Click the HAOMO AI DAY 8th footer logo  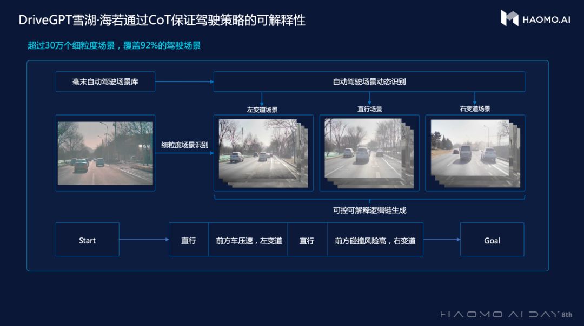(506, 314)
